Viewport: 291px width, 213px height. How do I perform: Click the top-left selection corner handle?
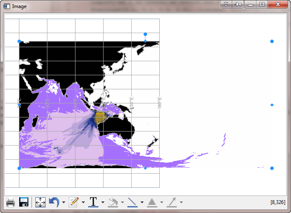[19, 41]
